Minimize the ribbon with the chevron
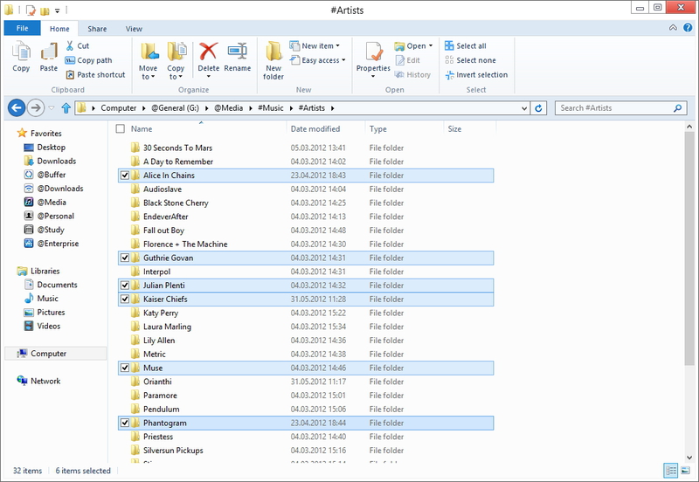 673,28
